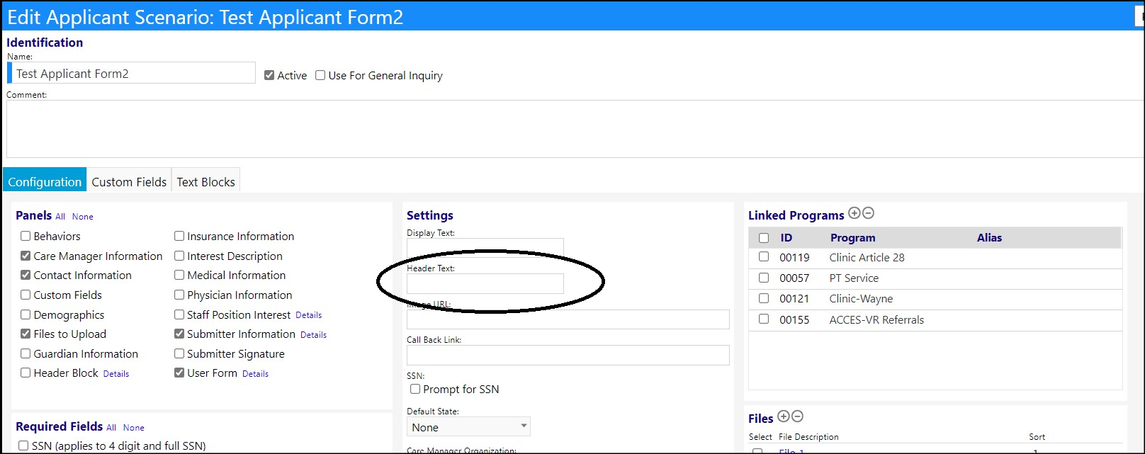
Task: Click the Name input field
Action: (132, 73)
